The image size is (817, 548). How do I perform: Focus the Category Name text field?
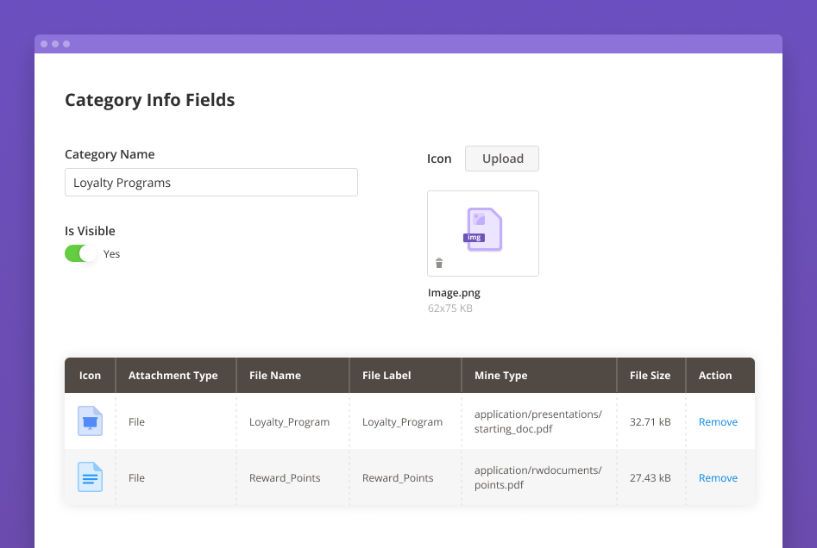(x=211, y=183)
